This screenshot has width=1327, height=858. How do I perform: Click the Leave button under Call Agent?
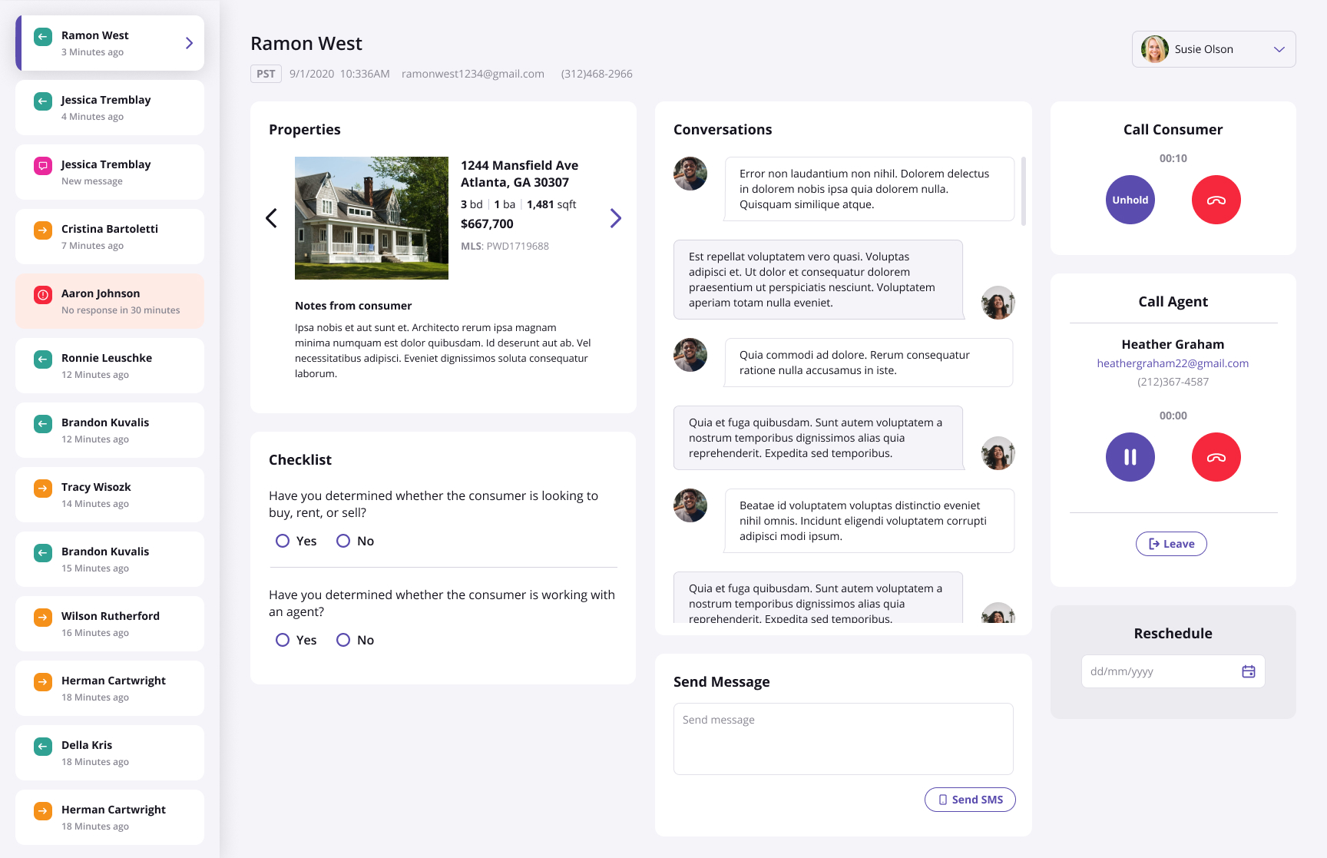coord(1171,544)
